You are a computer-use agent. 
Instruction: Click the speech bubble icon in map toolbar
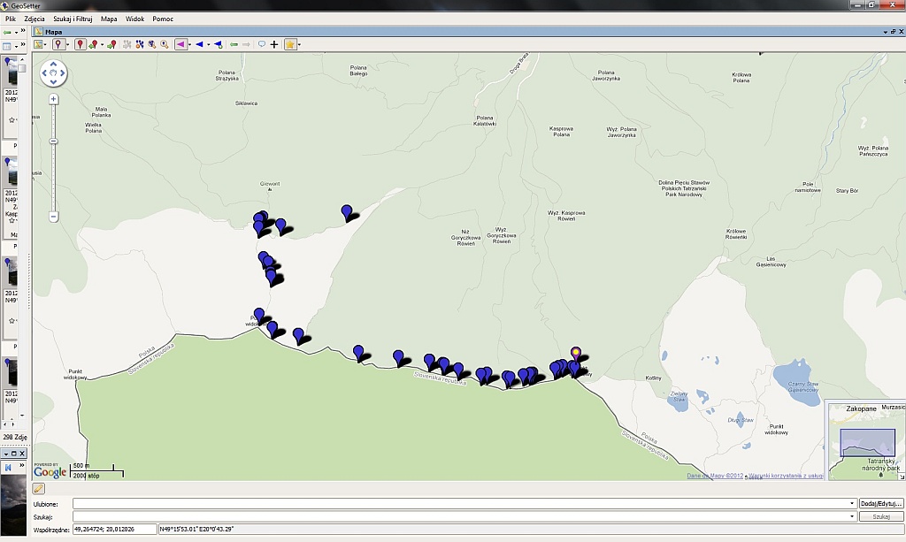262,44
